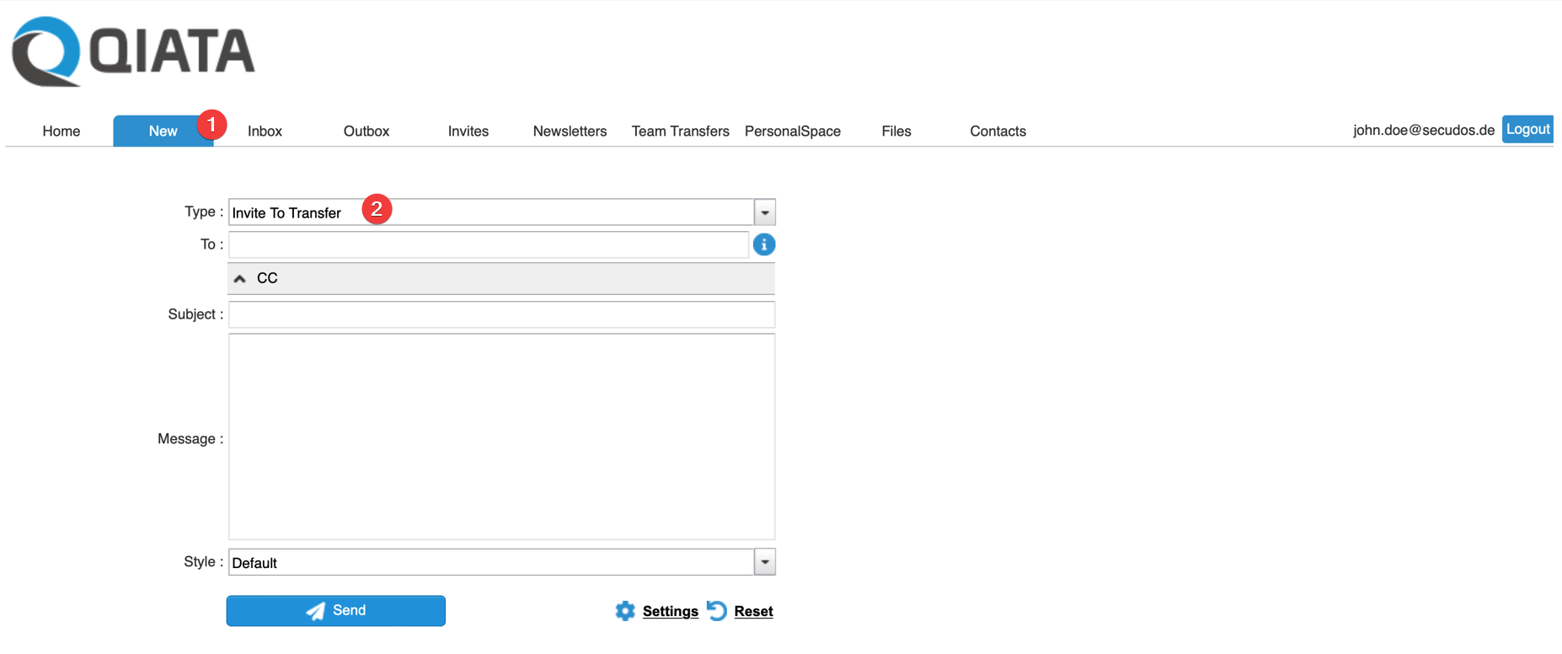This screenshot has width=1562, height=654.
Task: Open the Type dropdown arrow
Action: point(764,212)
